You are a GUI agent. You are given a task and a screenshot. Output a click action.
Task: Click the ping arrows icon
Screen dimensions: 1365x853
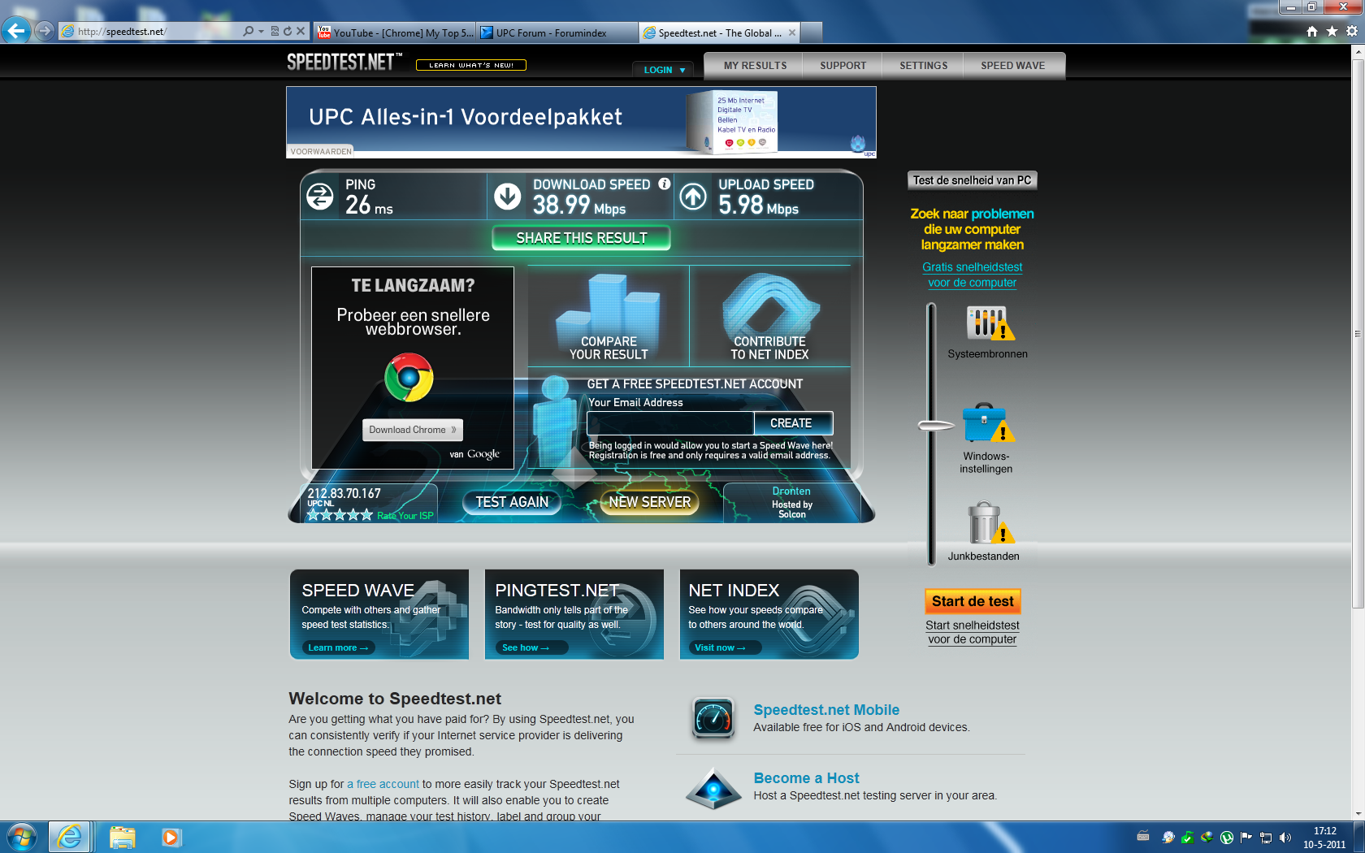coord(320,196)
